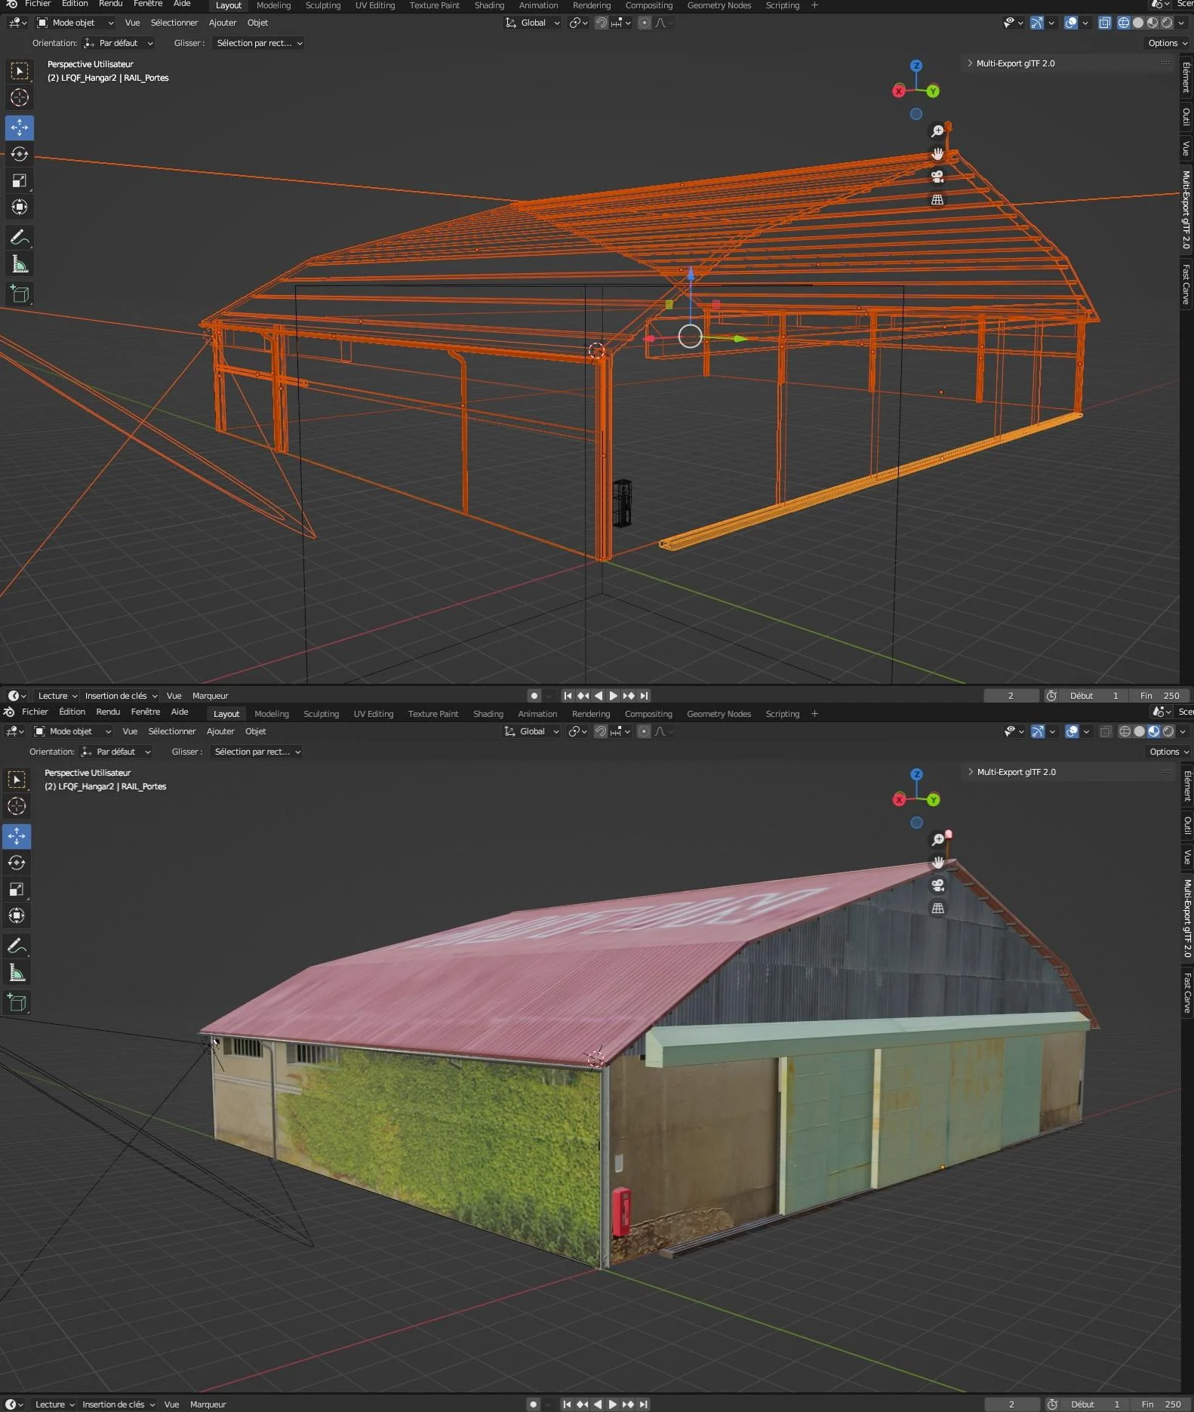The width and height of the screenshot is (1194, 1412).
Task: Open UV Editing workspace tab, bottom window
Action: [374, 714]
